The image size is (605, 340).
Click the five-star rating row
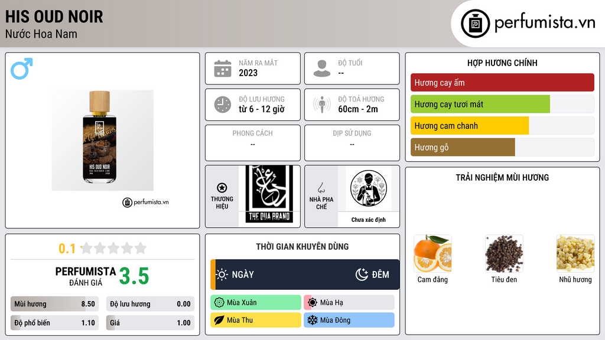(114, 248)
